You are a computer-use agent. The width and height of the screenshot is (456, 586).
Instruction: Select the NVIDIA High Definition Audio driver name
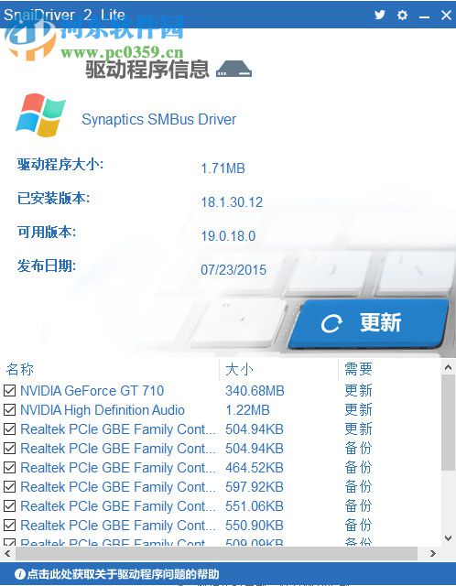[x=103, y=410]
